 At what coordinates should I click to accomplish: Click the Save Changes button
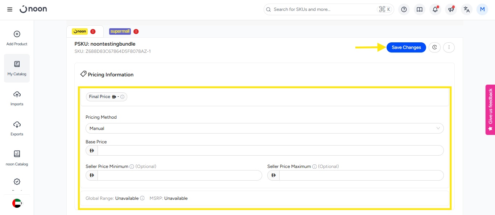[406, 47]
